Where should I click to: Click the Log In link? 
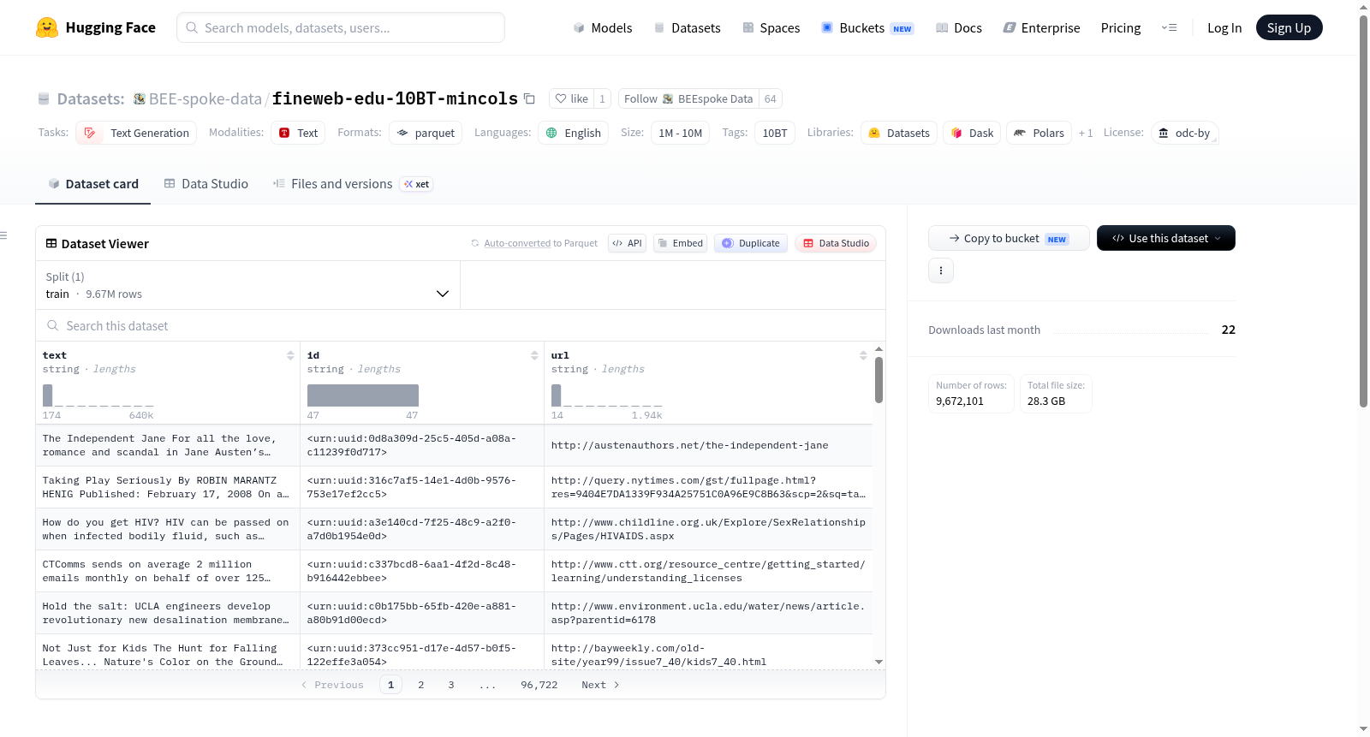[1224, 28]
